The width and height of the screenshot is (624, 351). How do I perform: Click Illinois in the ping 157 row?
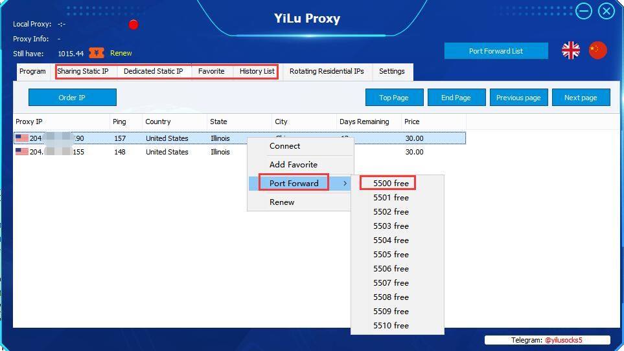220,138
